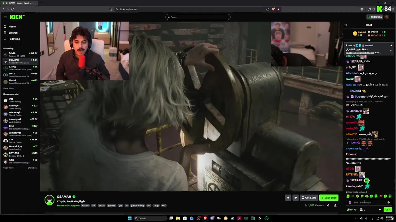Expand the pinned message chevron
396x222 pixels.
(391, 50)
